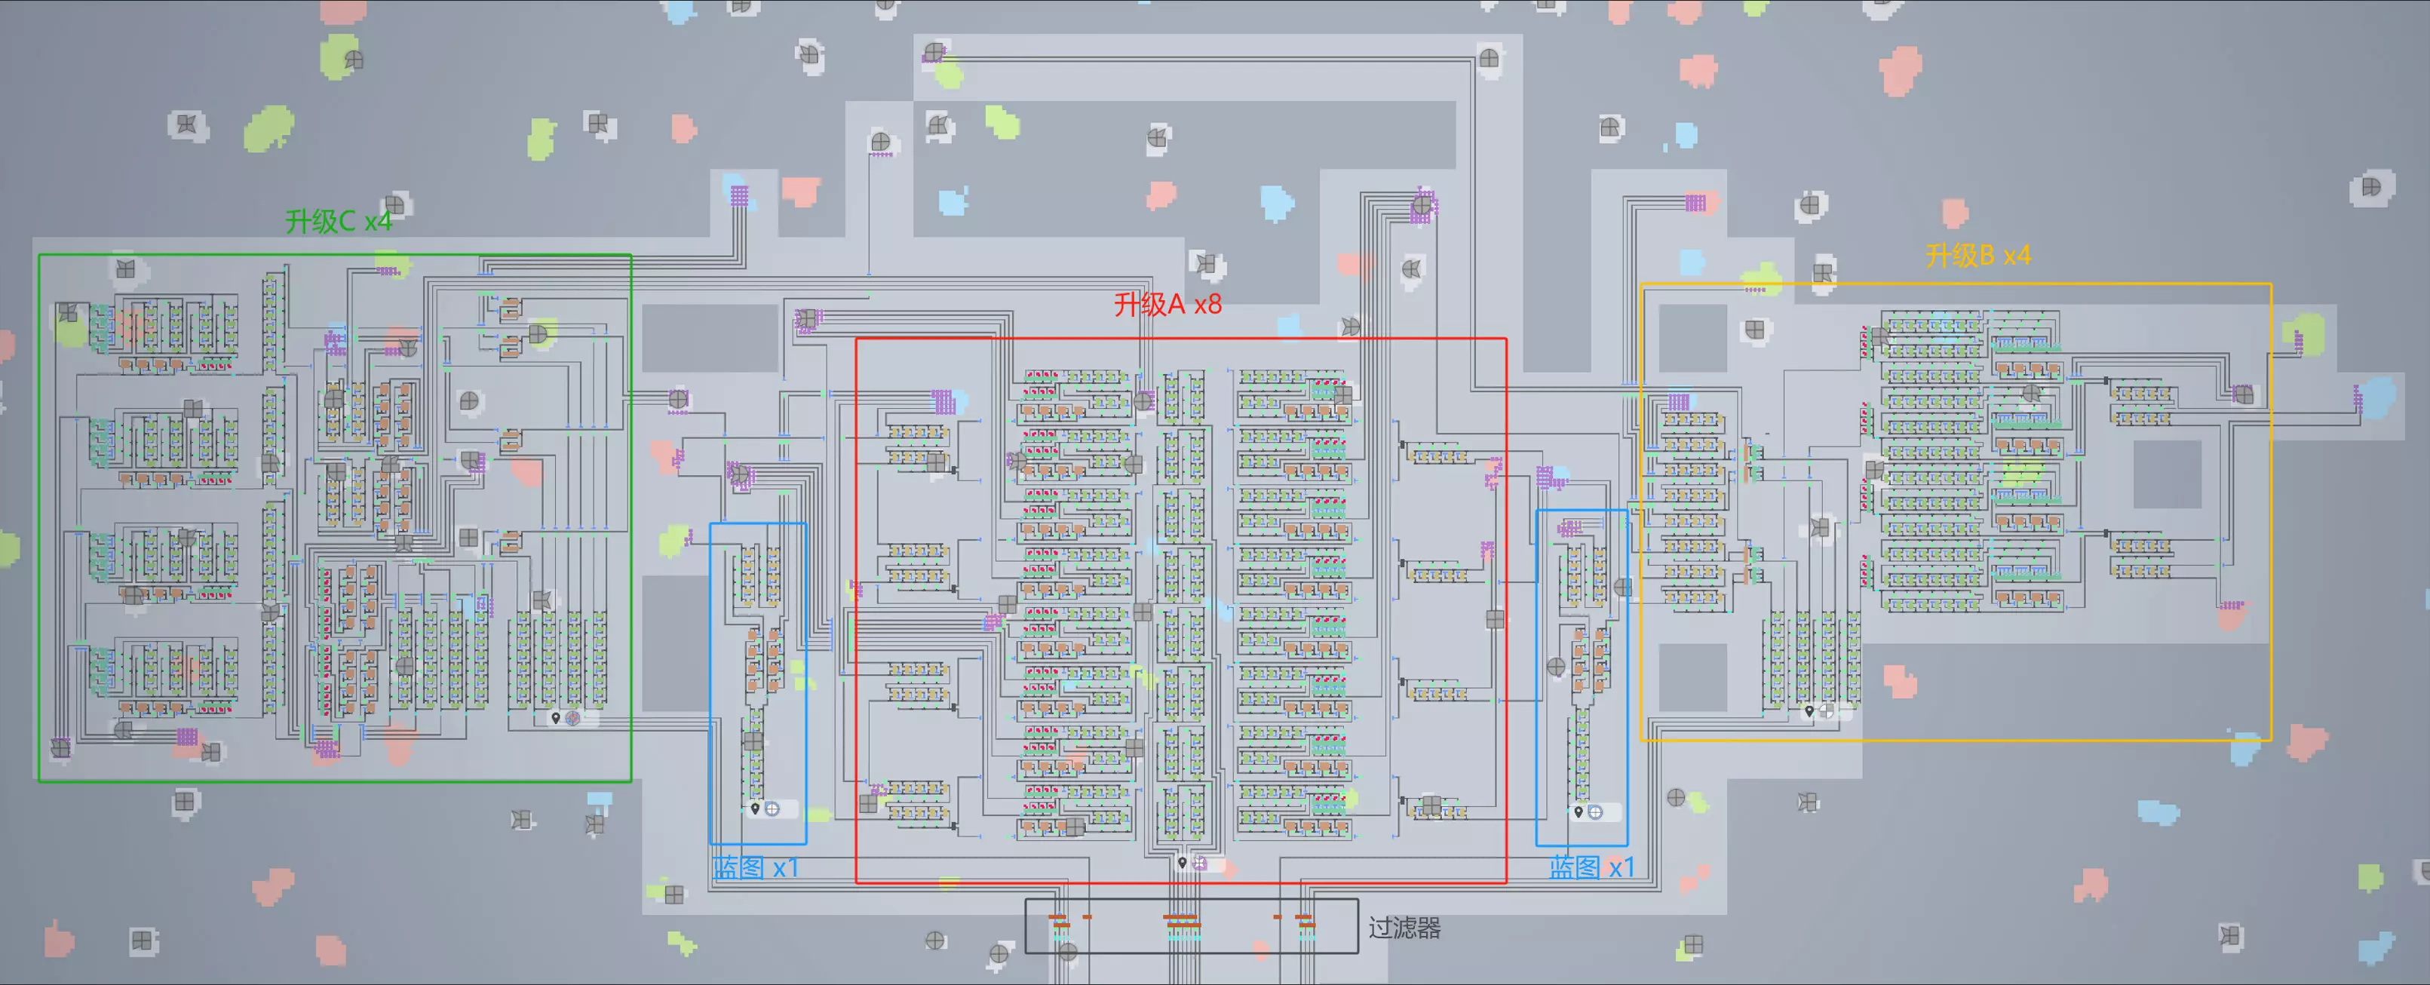This screenshot has height=985, width=2430.
Task: Click circle shape icon left of filter box
Action: click(x=999, y=954)
